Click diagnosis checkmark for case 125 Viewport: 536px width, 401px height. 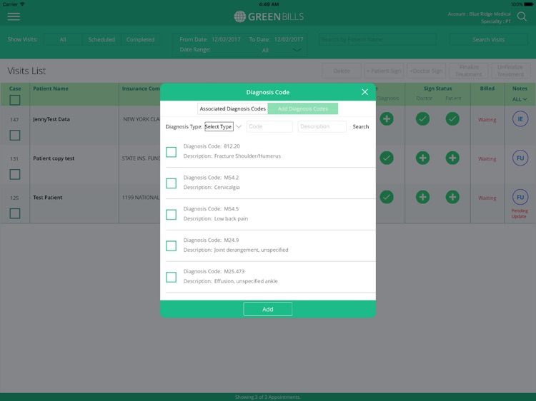(387, 197)
